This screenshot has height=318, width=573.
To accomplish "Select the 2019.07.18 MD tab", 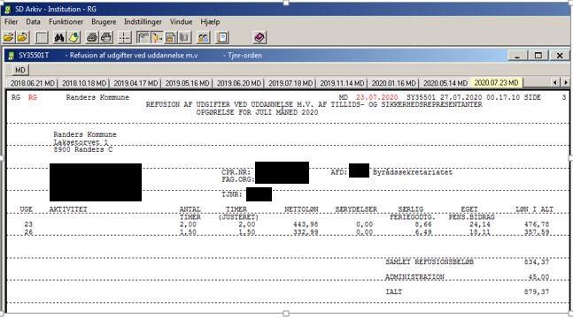I will 290,83.
